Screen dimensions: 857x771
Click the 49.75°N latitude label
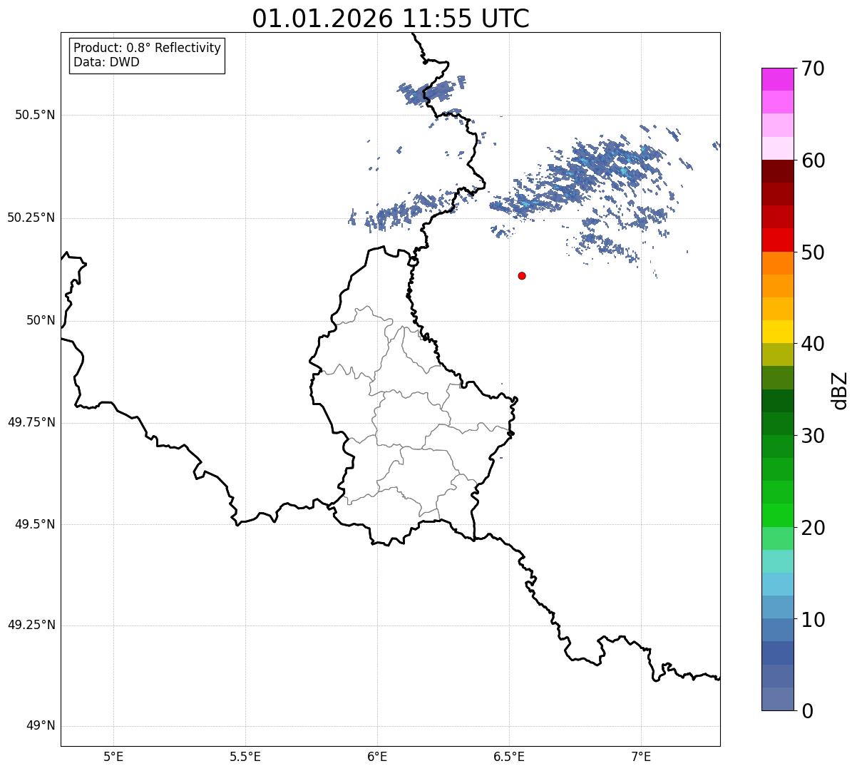pyautogui.click(x=31, y=422)
